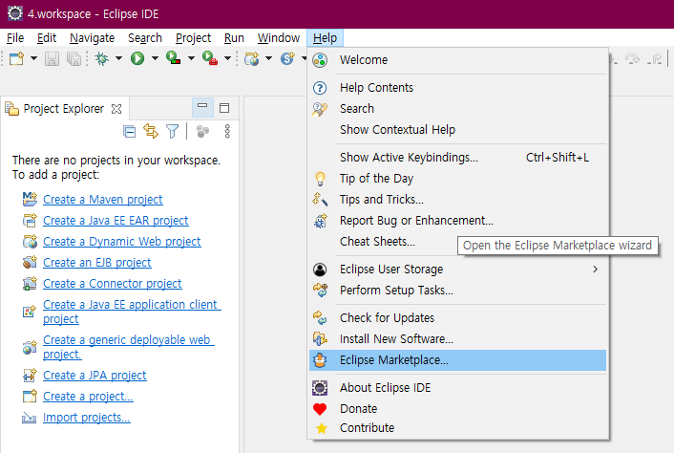Open the Edit menu

pos(47,38)
